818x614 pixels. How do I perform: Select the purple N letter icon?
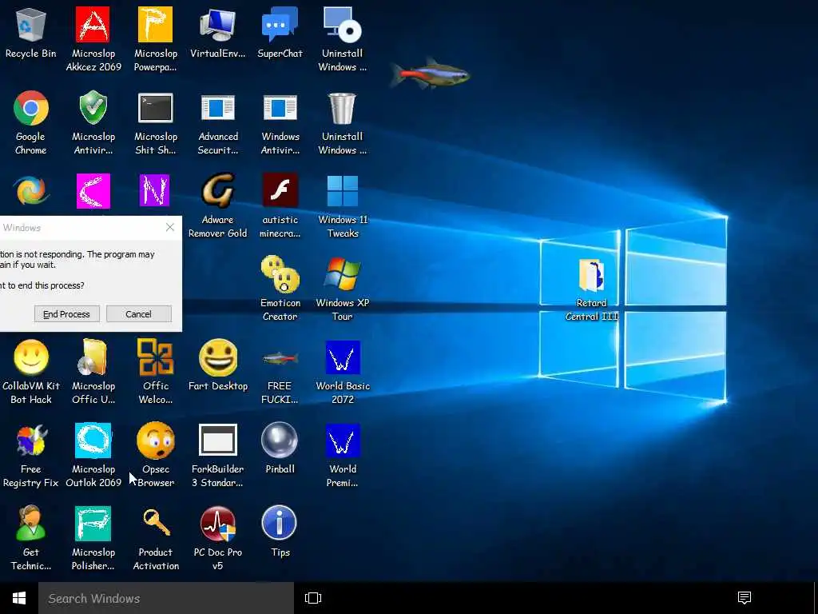click(154, 190)
